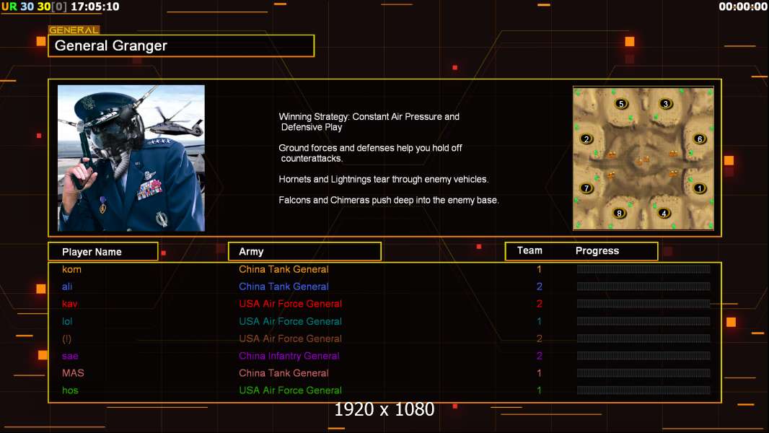Click progress bar in MAS's row
The width and height of the screenshot is (769, 433).
tap(643, 372)
